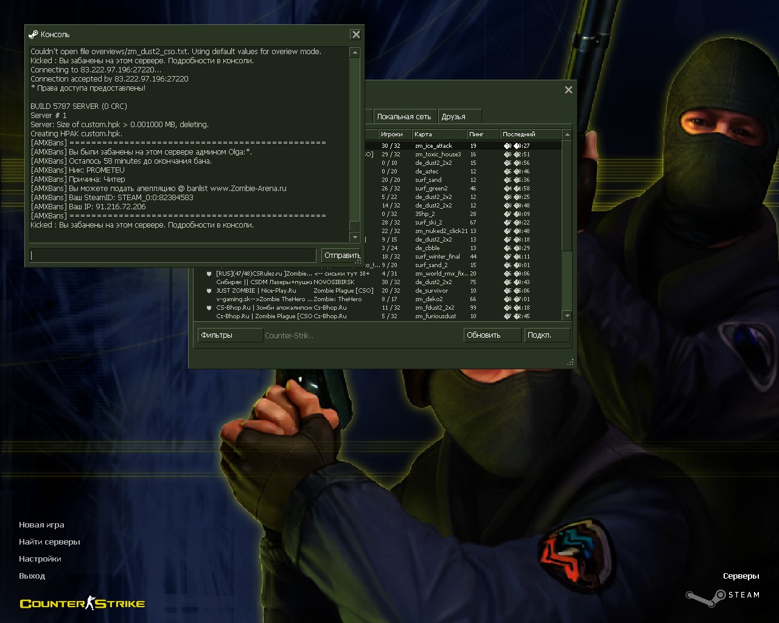Click the console line '[AMXBans] Ваш IP: 91.216.72.206'
The width and height of the screenshot is (779, 623).
tap(88, 207)
